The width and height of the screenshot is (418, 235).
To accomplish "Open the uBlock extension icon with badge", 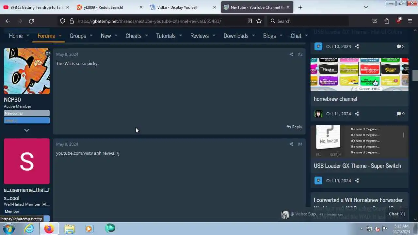I will tap(399, 20).
